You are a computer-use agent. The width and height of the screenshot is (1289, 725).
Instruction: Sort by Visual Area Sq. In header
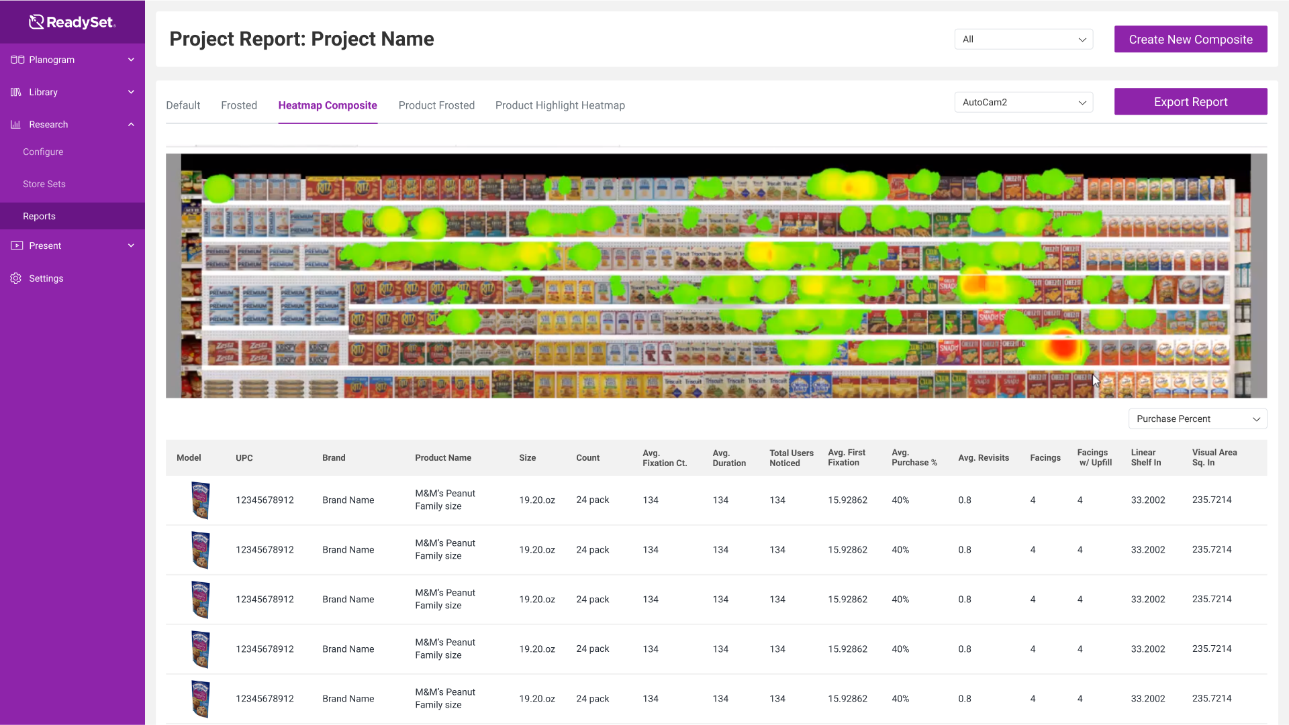pyautogui.click(x=1214, y=457)
